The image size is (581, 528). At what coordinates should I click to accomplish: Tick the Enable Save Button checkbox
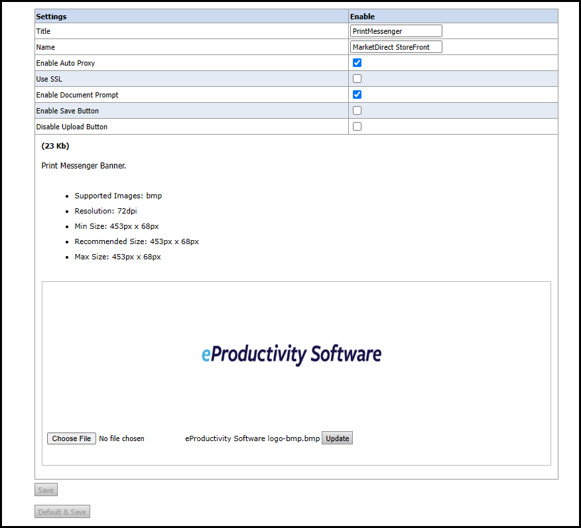coord(357,111)
